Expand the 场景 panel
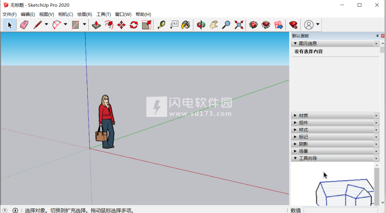 (295, 151)
